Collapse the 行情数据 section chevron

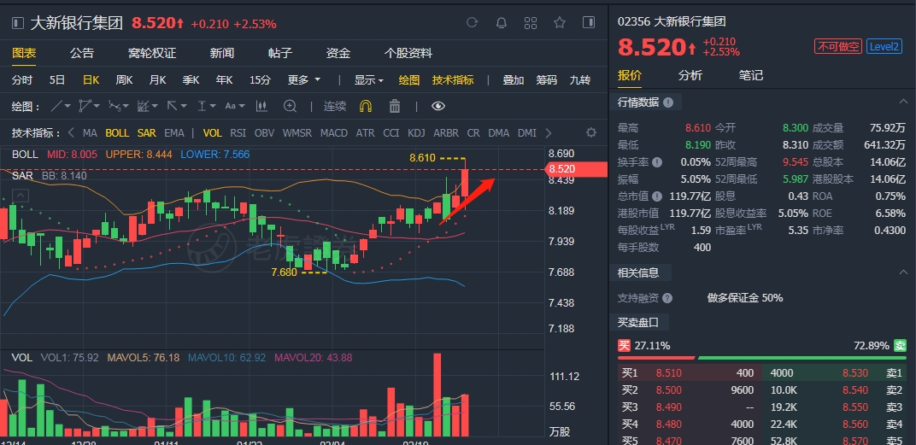tap(903, 102)
